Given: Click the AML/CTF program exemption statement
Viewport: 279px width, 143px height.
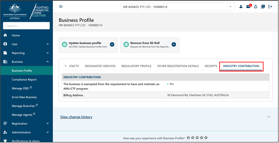Looking at the screenshot, I should click(111, 86).
